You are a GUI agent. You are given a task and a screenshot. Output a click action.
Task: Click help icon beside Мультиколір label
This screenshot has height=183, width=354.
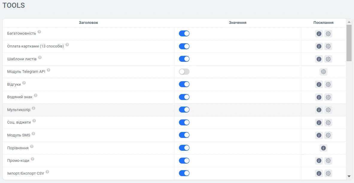click(x=34, y=108)
